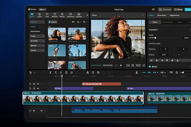The image size is (191, 127).
Task: Click the Crop icon in timeline toolbar
Action: coord(98,73)
